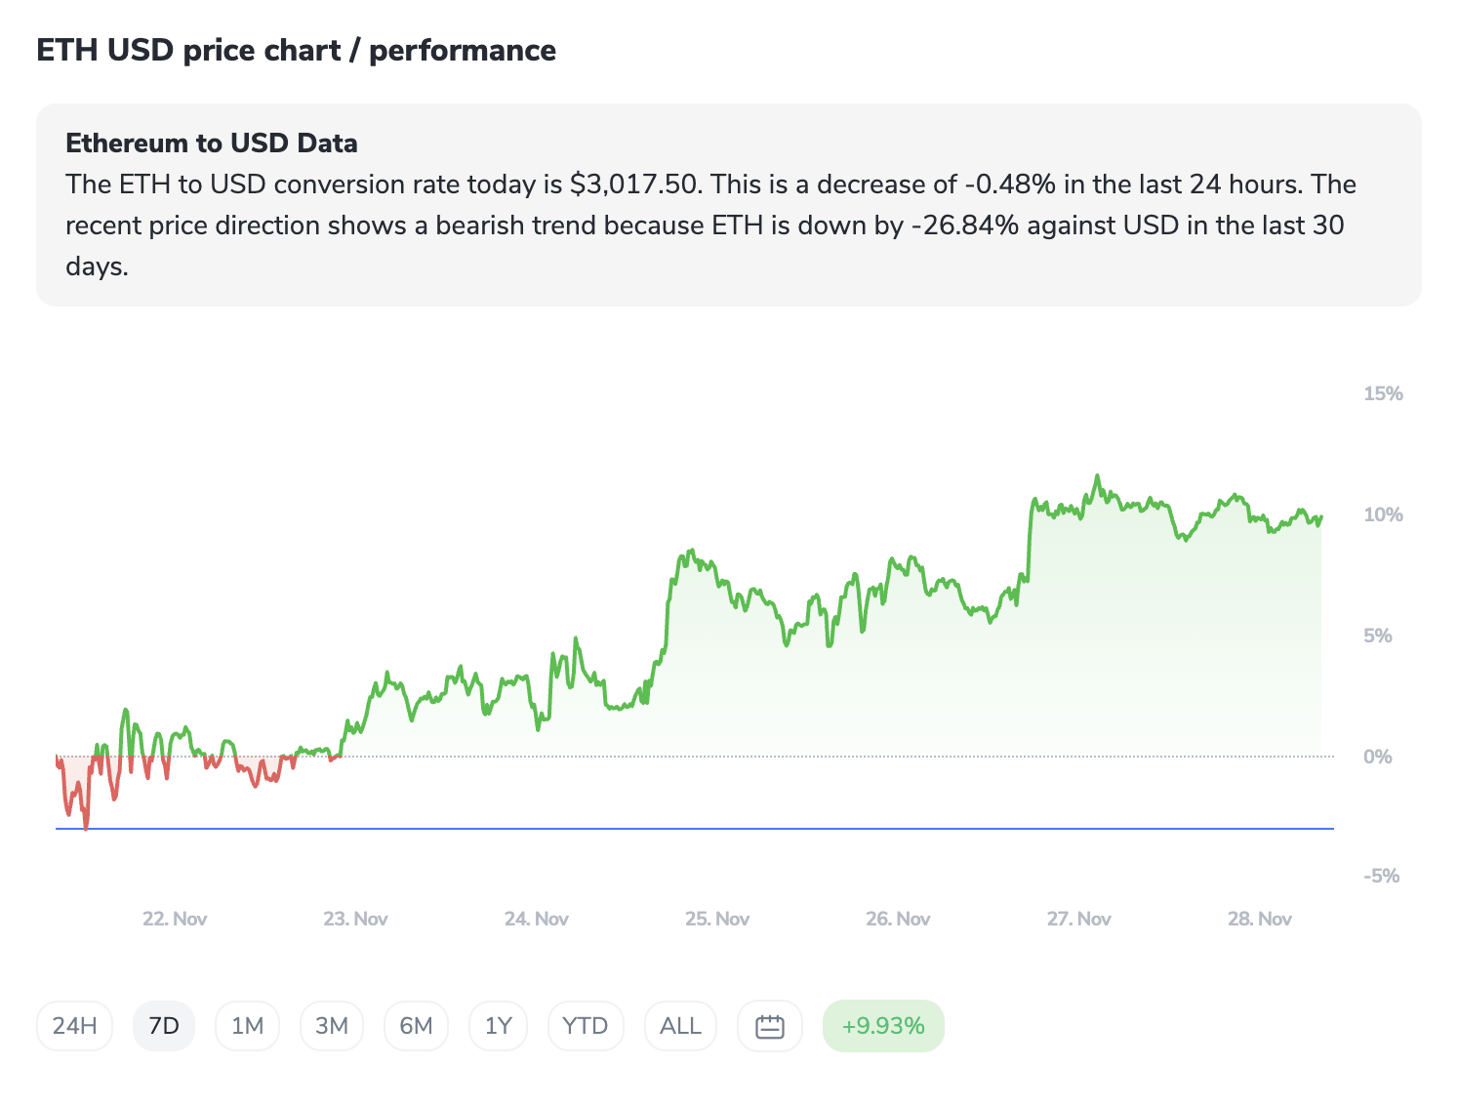Click the 25. Nov axis label
The height and width of the screenshot is (1107, 1458).
point(717,919)
